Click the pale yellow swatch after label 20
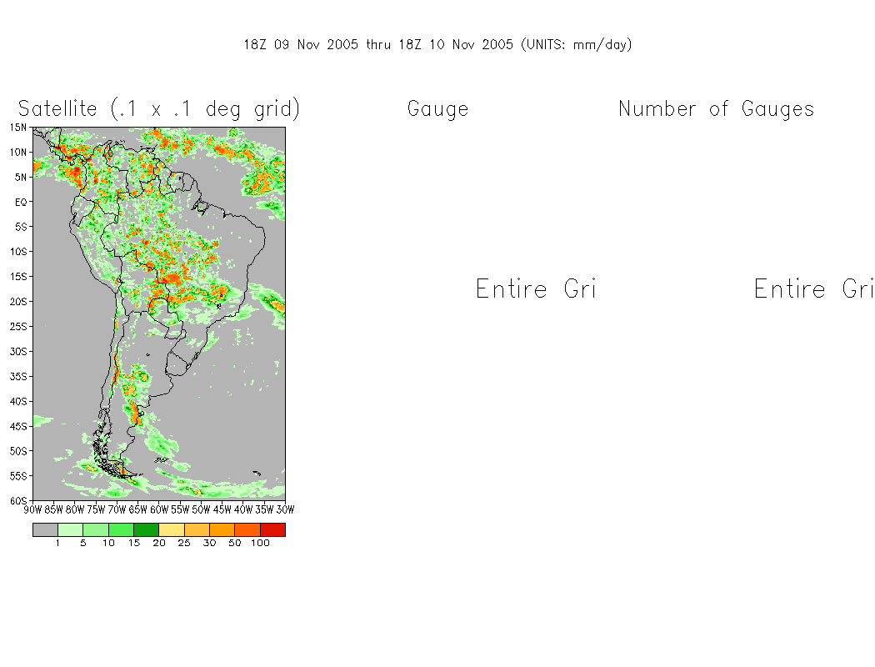The height and width of the screenshot is (667, 875). 172,529
